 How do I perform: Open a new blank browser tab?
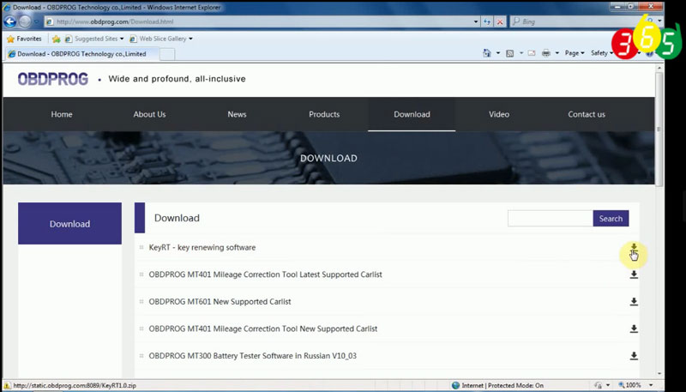[x=166, y=54]
